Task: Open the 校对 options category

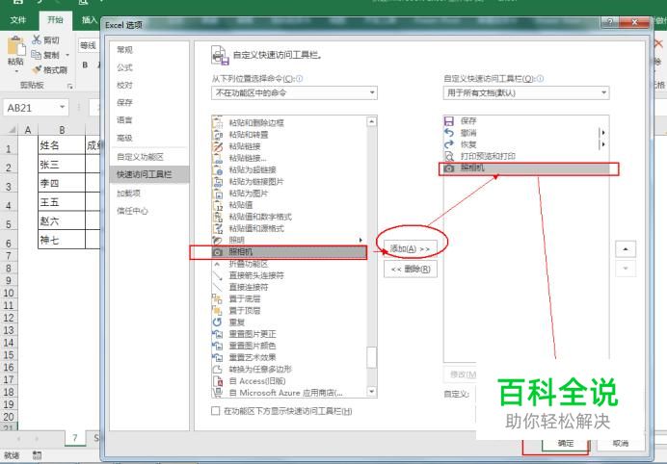Action: [148, 85]
